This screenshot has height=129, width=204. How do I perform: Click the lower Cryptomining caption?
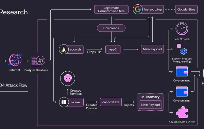182,101
